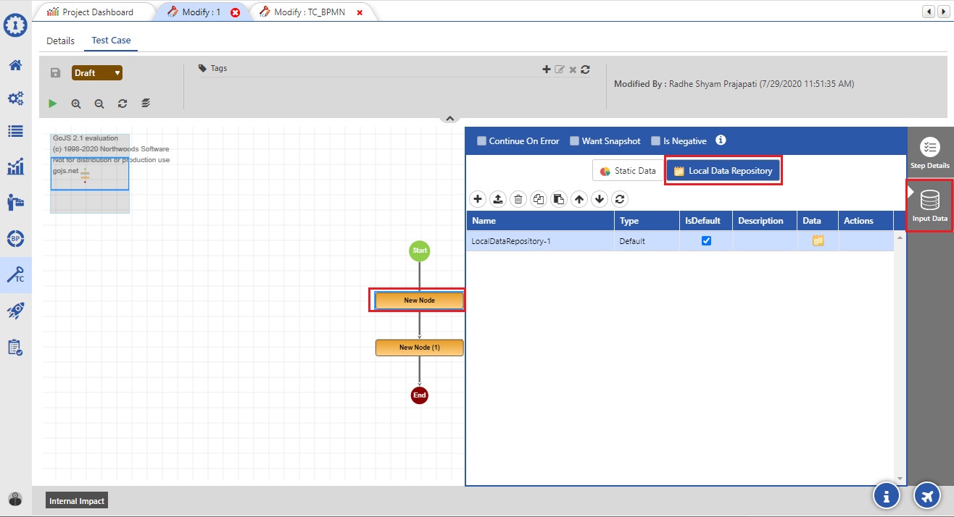Uncheck IsDefault for LocalDataRepository-1
The height and width of the screenshot is (517, 954).
point(706,241)
